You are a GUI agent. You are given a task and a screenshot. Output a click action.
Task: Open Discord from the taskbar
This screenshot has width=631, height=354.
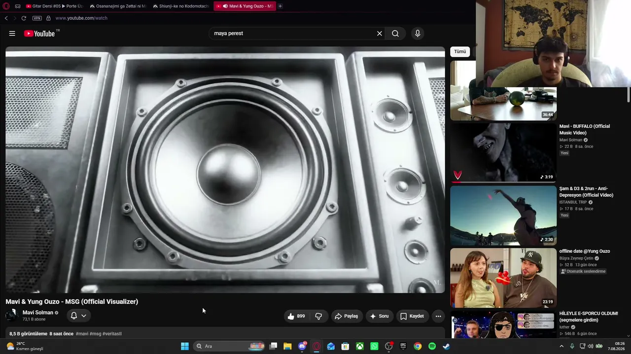(x=302, y=346)
